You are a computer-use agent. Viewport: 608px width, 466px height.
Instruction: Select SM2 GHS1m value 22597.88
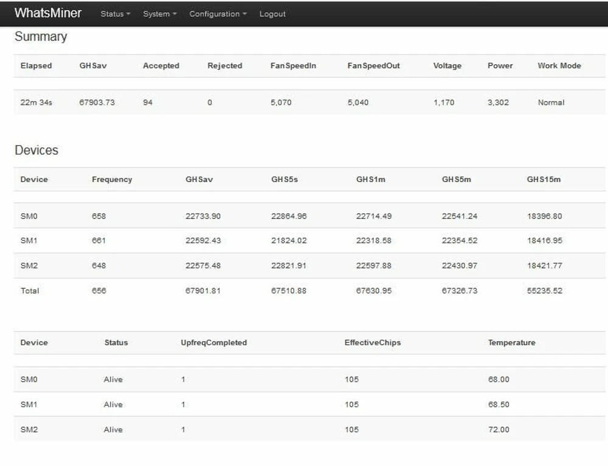(x=374, y=266)
